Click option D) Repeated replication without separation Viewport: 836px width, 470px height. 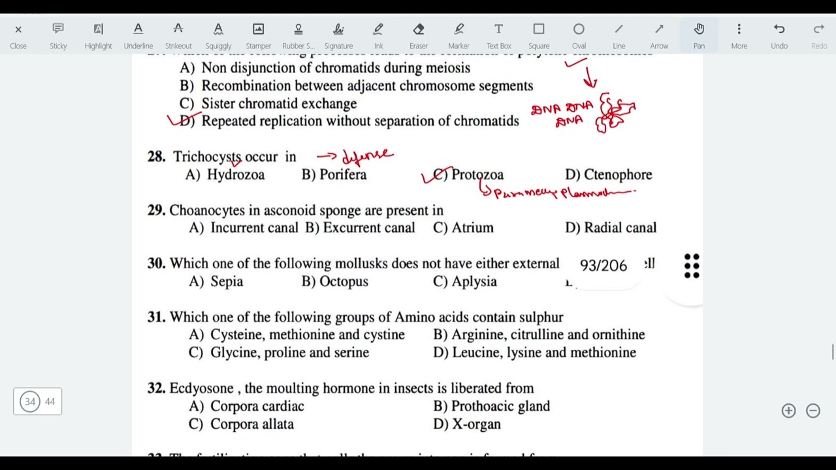pos(349,121)
